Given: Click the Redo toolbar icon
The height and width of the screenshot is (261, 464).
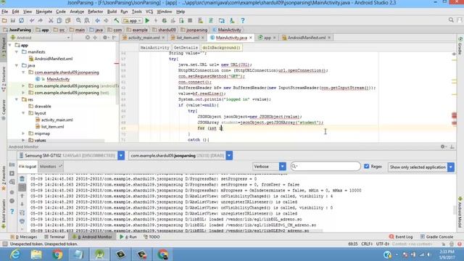Looking at the screenshot, I should pyautogui.click(x=41, y=20).
